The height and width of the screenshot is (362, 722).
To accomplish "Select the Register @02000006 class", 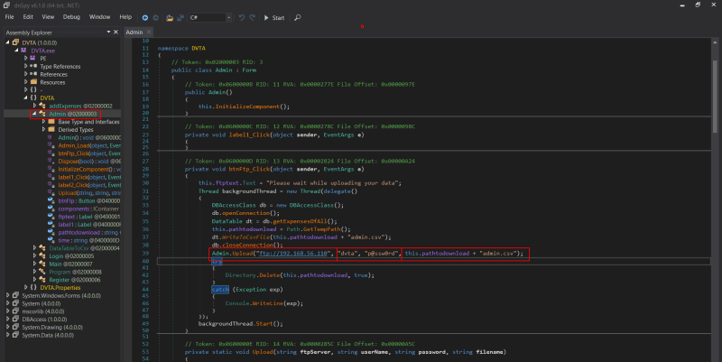I will pos(75,280).
